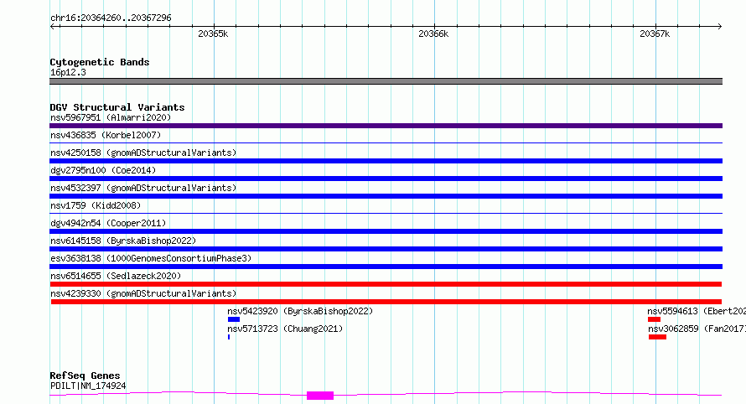Select blue bar under nsv4532397
Screen dimensions: 746x404
386,196
